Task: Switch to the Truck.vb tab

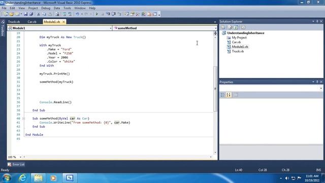Action: tap(14, 22)
